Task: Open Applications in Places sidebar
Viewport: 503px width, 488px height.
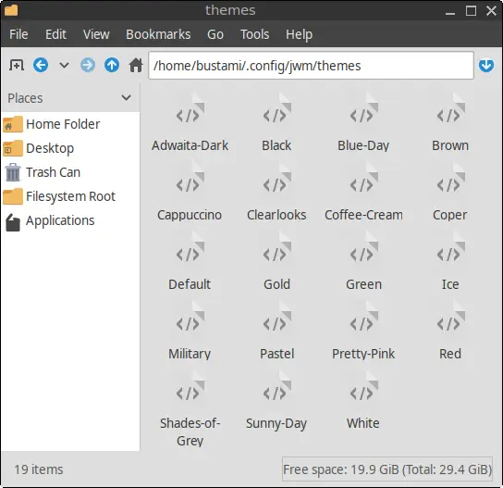Action: 70,220
